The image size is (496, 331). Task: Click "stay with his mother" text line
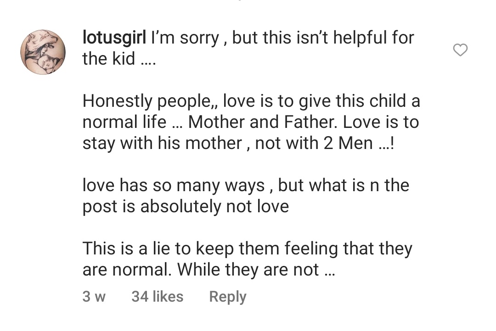coord(238,143)
